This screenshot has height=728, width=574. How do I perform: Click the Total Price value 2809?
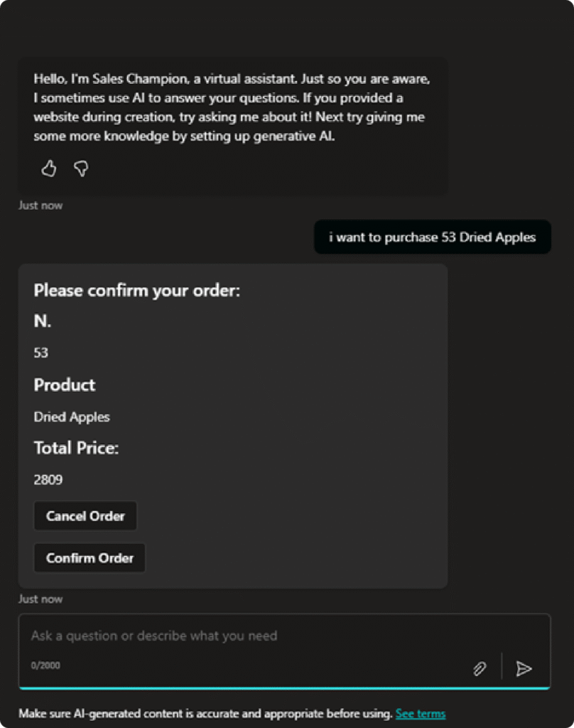[48, 480]
